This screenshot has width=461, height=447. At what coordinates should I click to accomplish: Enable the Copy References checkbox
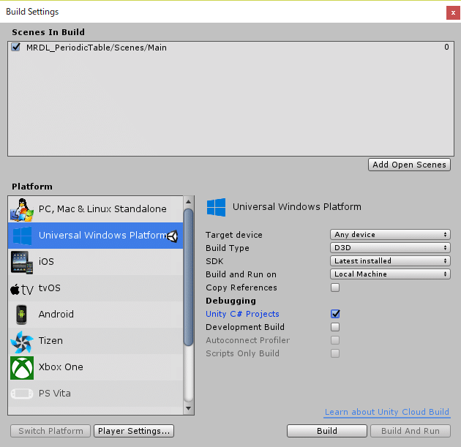point(335,287)
